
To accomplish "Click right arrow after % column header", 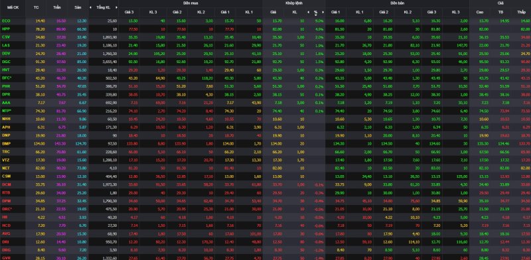I will click(x=323, y=12).
